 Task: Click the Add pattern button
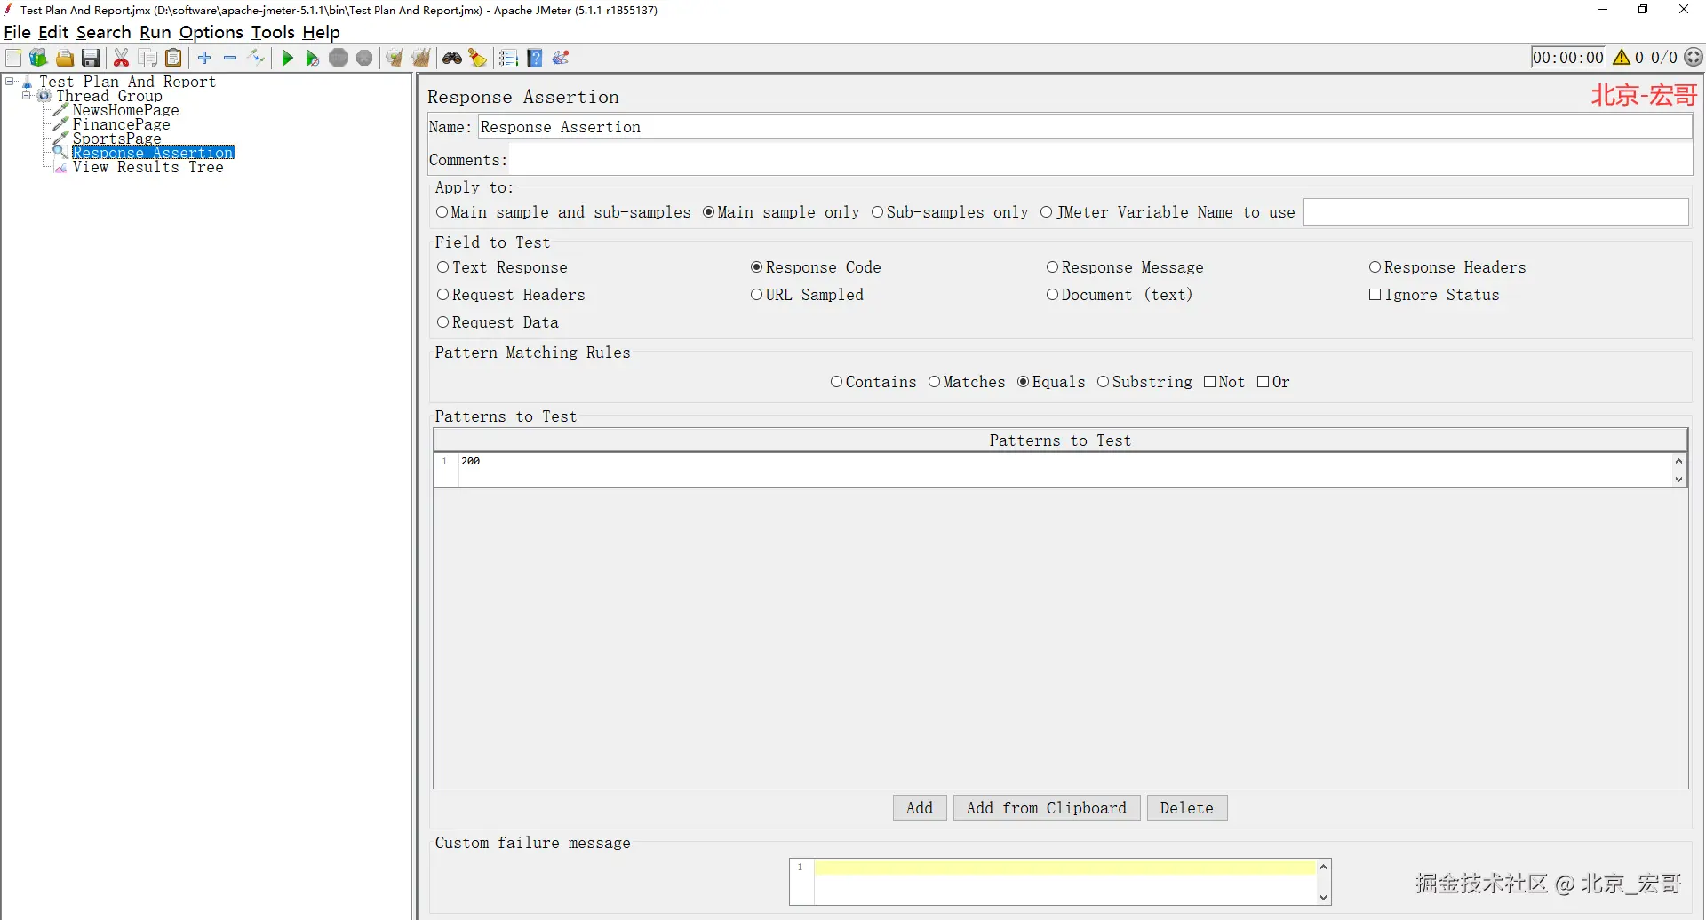click(920, 808)
